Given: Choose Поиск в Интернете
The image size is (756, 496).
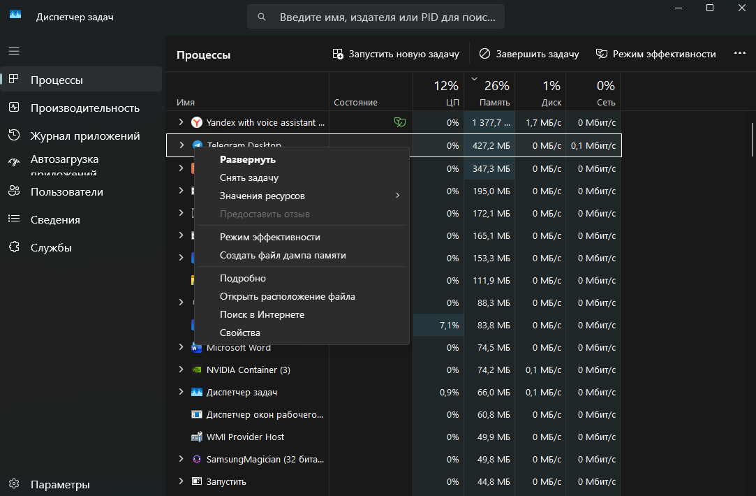Looking at the screenshot, I should click(x=302, y=314).
